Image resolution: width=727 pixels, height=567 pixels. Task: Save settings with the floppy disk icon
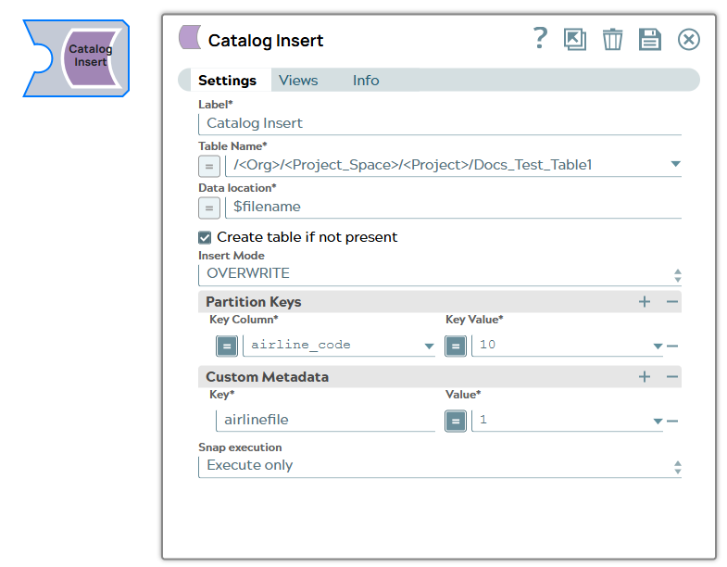tap(650, 39)
